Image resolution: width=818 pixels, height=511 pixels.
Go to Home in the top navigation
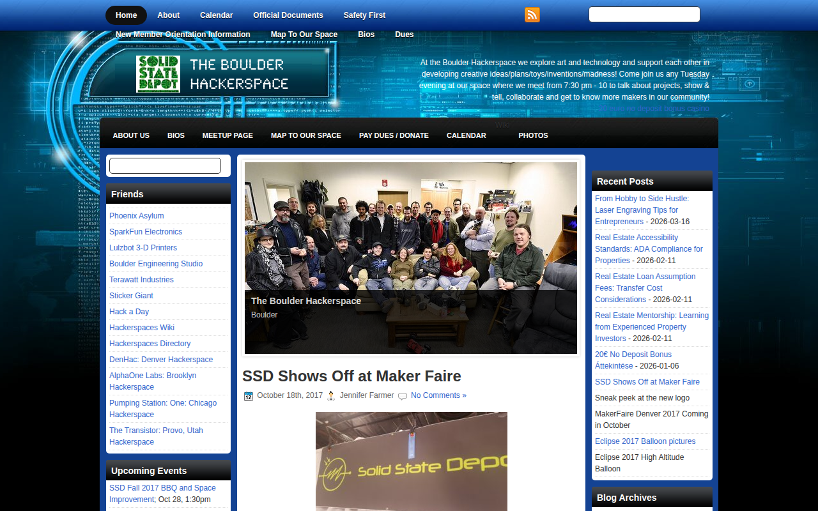[127, 15]
